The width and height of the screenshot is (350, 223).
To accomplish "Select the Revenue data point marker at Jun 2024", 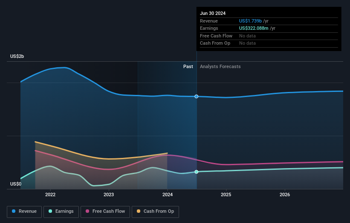I will pyautogui.click(x=197, y=97).
